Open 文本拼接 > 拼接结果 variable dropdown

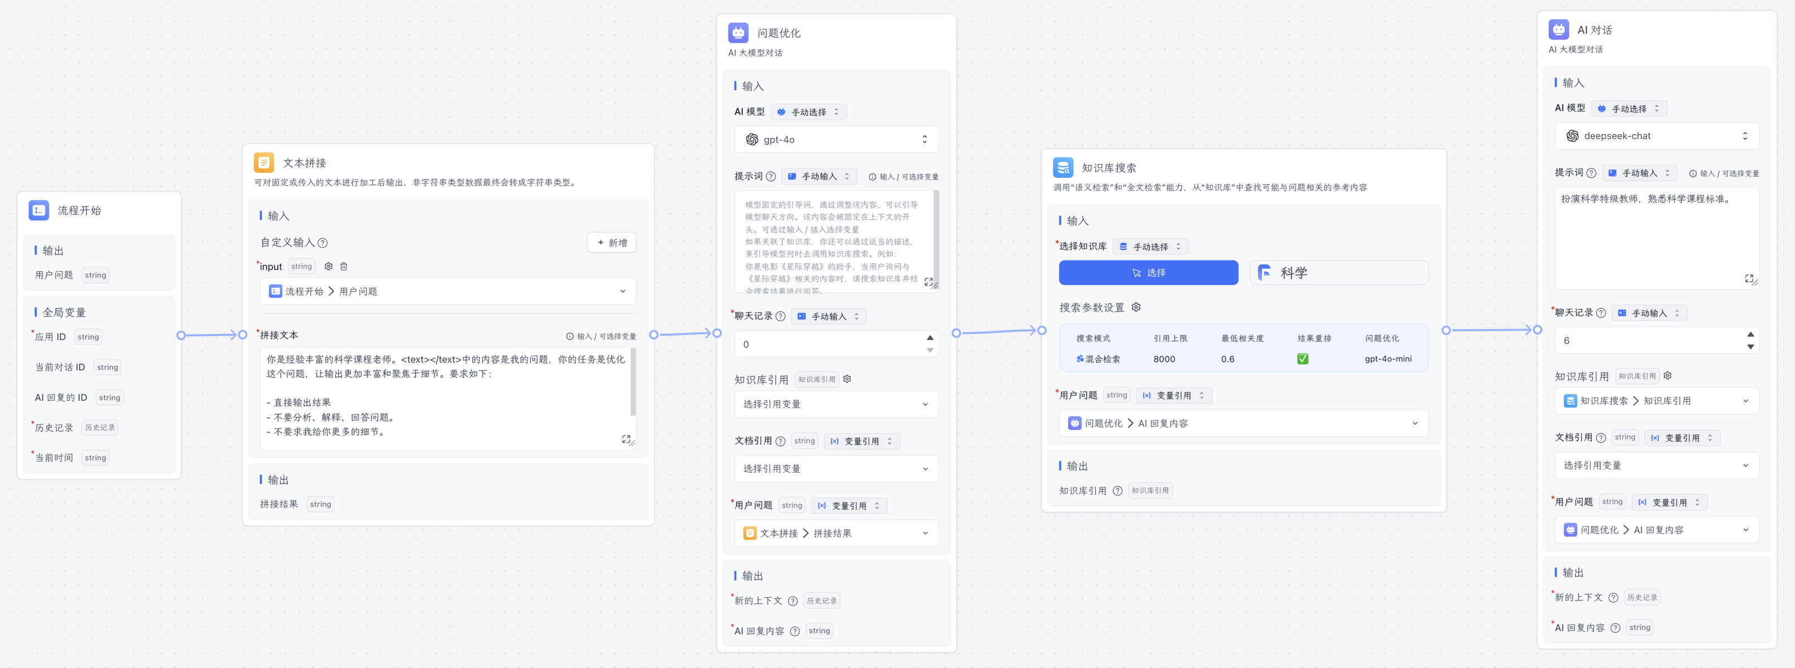coord(836,533)
